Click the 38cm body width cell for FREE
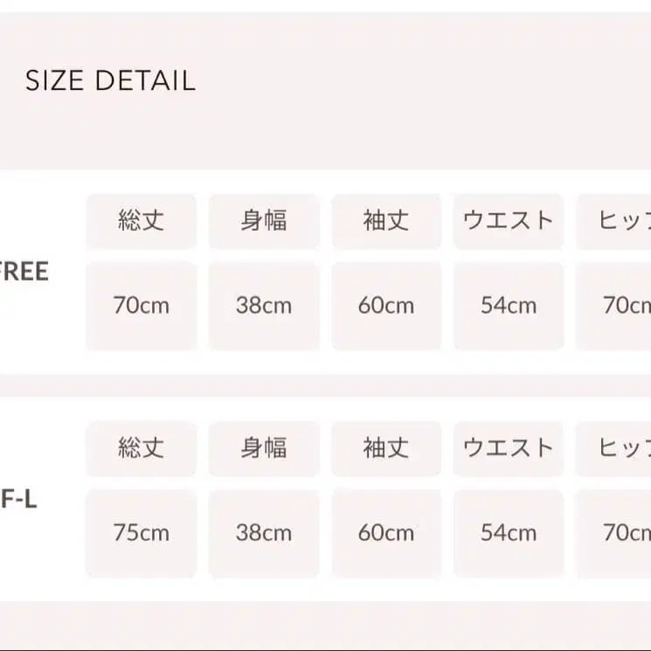This screenshot has width=651, height=651. (x=263, y=306)
